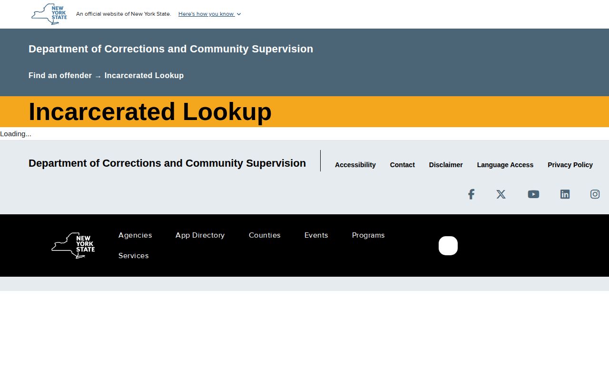This screenshot has height=381, width=609.
Task: Open the Instagram profile icon
Action: (x=595, y=194)
